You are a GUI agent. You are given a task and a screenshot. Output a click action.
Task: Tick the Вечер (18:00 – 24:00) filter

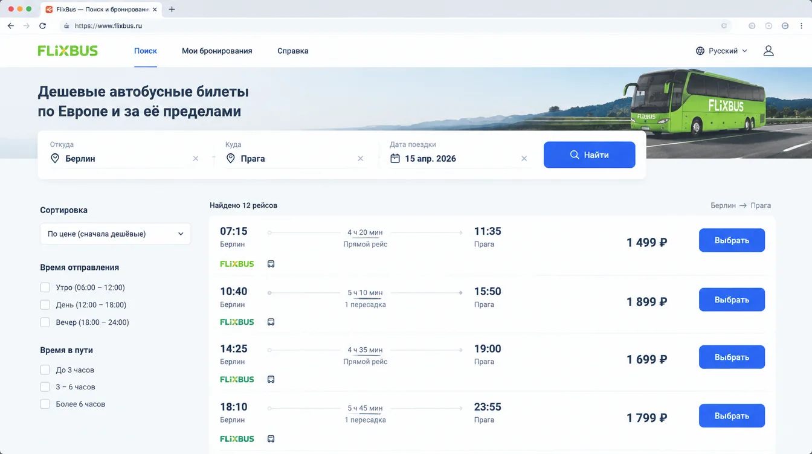point(45,322)
